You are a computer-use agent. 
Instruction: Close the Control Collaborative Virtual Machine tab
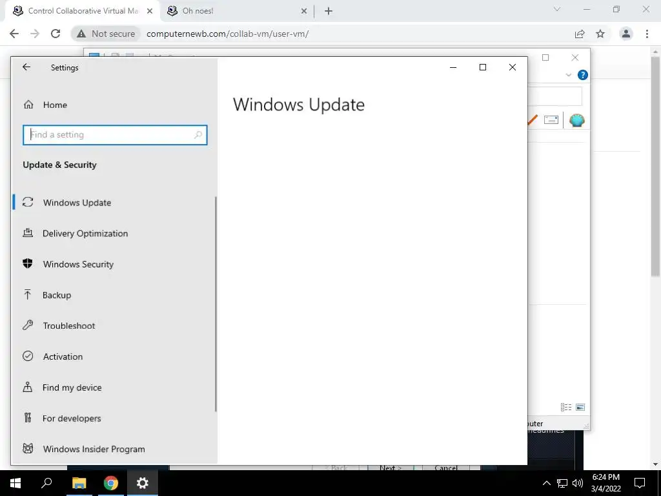(150, 12)
